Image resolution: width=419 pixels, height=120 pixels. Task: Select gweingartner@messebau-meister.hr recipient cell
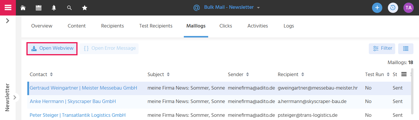[318, 88]
